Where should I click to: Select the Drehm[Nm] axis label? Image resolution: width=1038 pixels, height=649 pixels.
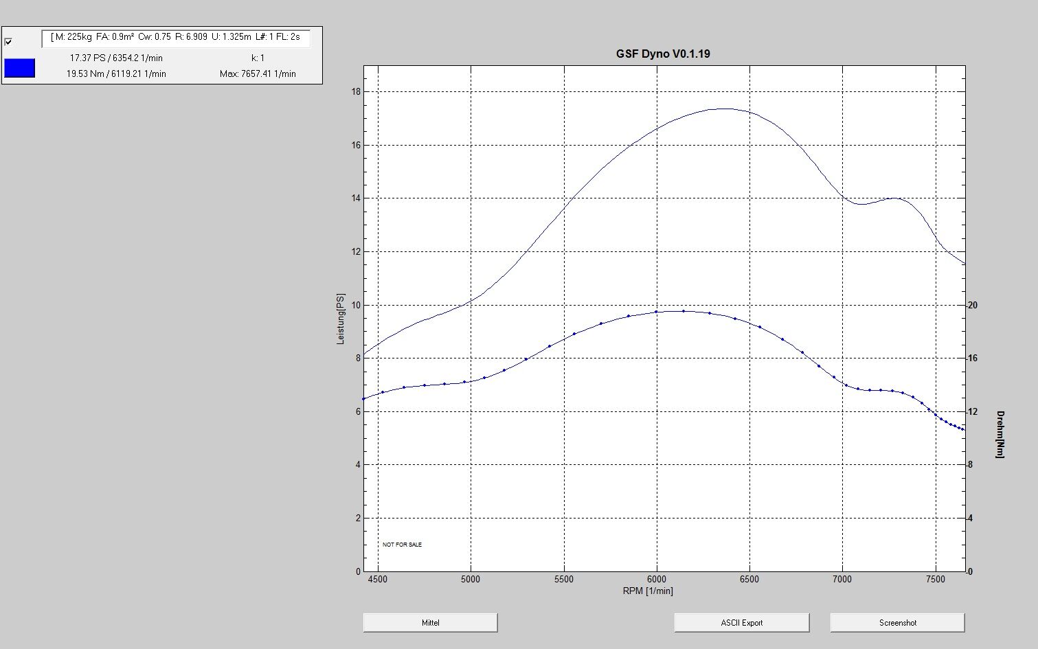(1000, 434)
